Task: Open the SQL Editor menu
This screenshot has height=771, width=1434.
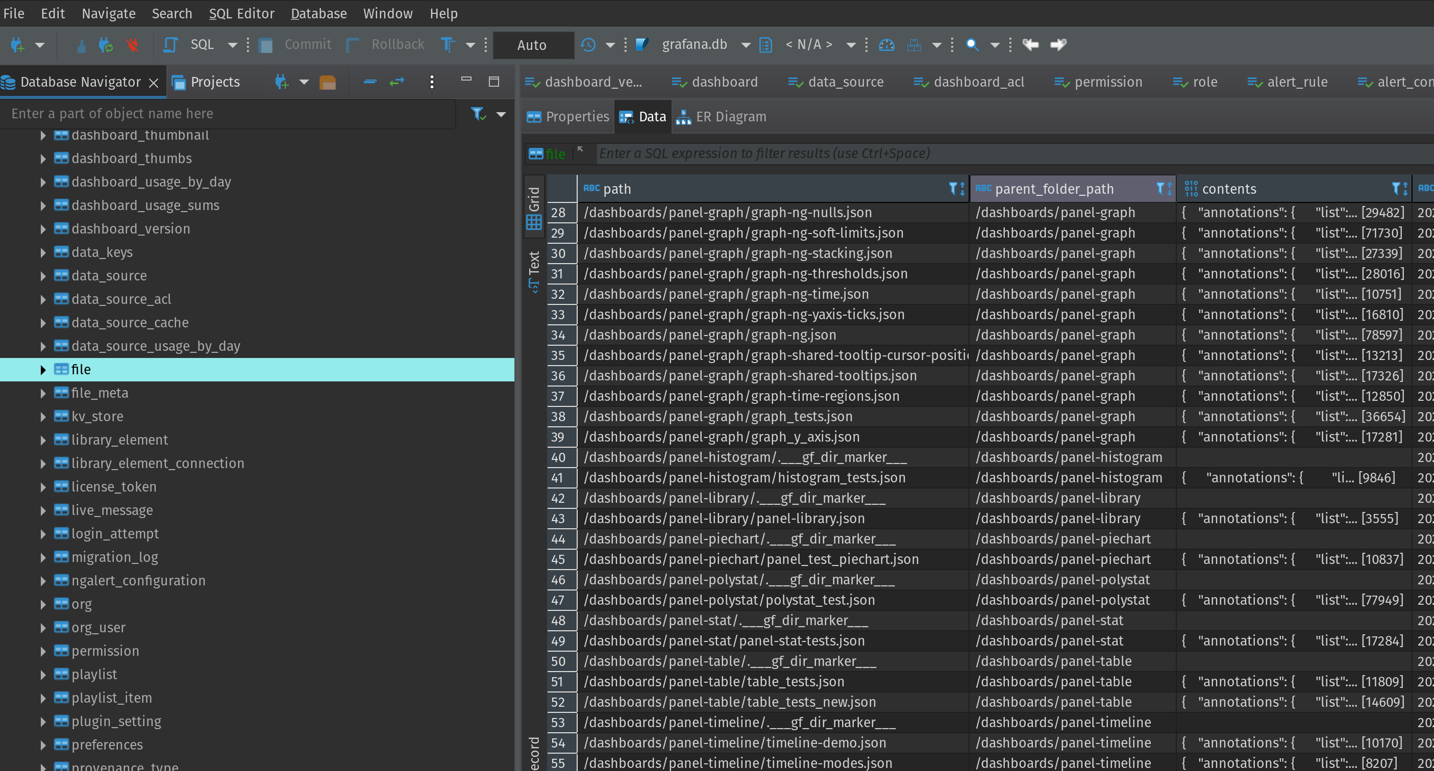Action: coord(241,13)
